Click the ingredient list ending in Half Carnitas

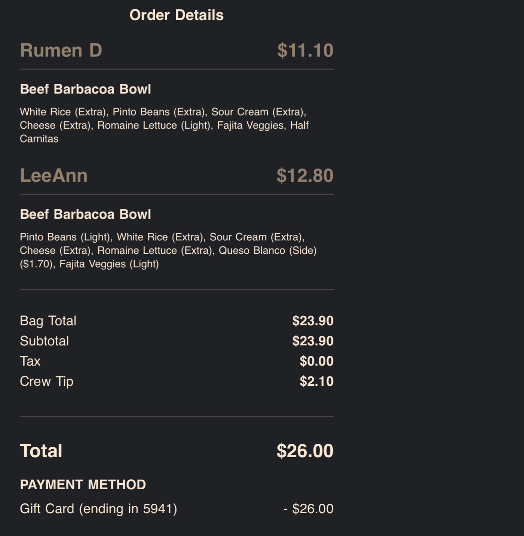164,125
